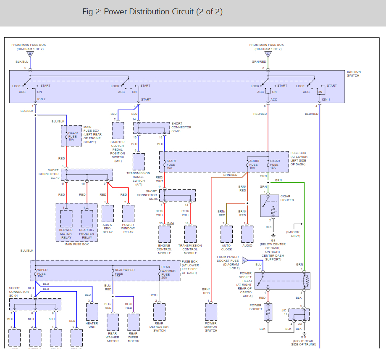Select the rear defroster switch box
The height and width of the screenshot is (356, 386).
[x=159, y=312]
